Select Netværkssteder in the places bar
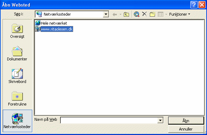 [17, 121]
